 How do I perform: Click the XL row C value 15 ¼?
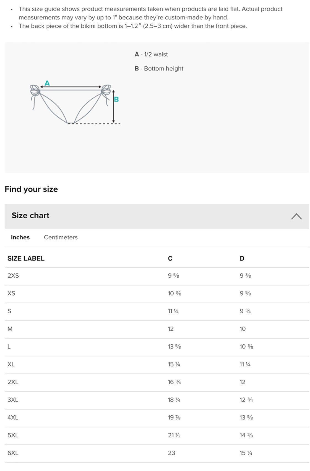(x=174, y=364)
